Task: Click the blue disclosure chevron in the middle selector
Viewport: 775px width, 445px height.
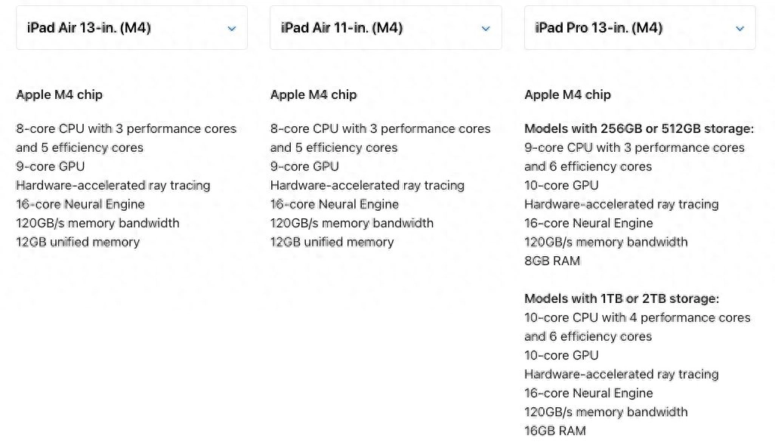Action: click(x=486, y=28)
